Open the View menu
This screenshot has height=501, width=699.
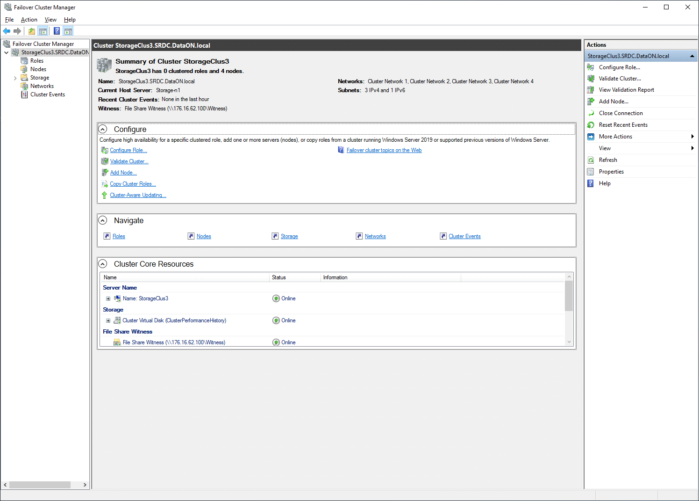pos(50,20)
